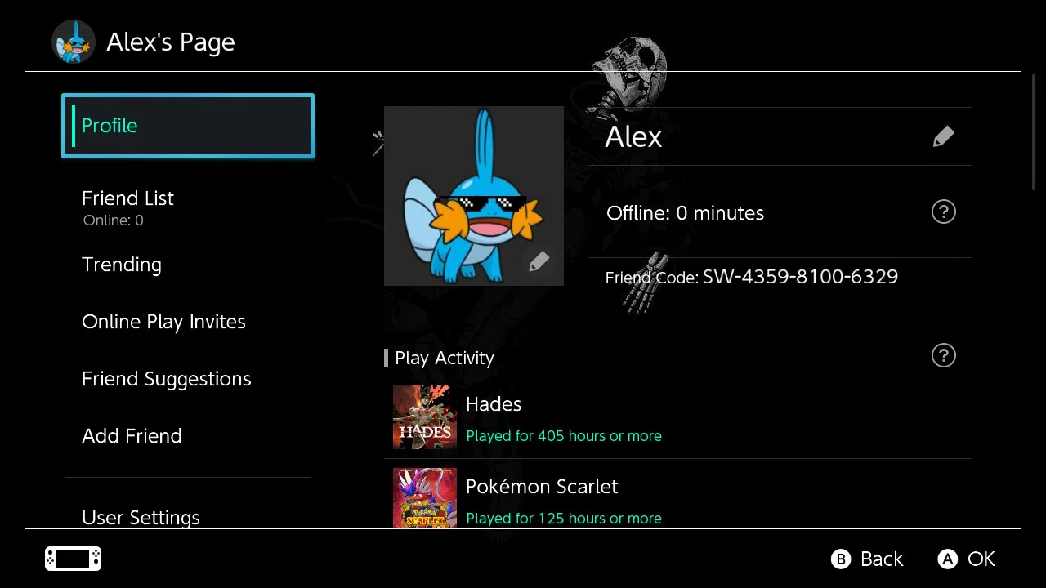Viewport: 1046px width, 588px height.
Task: Click the Play Activity heading
Action: point(445,358)
